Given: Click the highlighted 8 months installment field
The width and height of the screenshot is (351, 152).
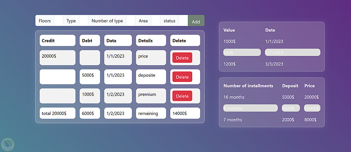Looking at the screenshot, I should click(x=250, y=108).
